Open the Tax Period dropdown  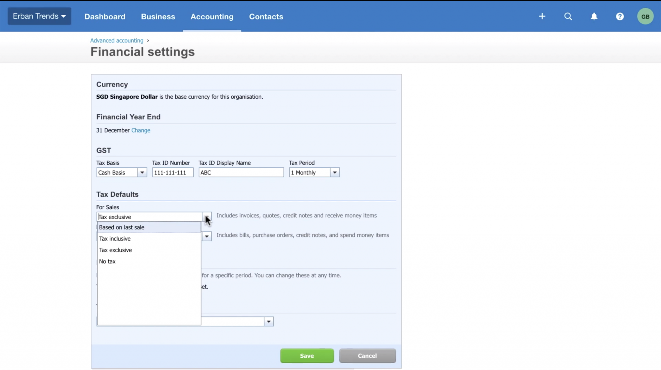click(x=335, y=172)
